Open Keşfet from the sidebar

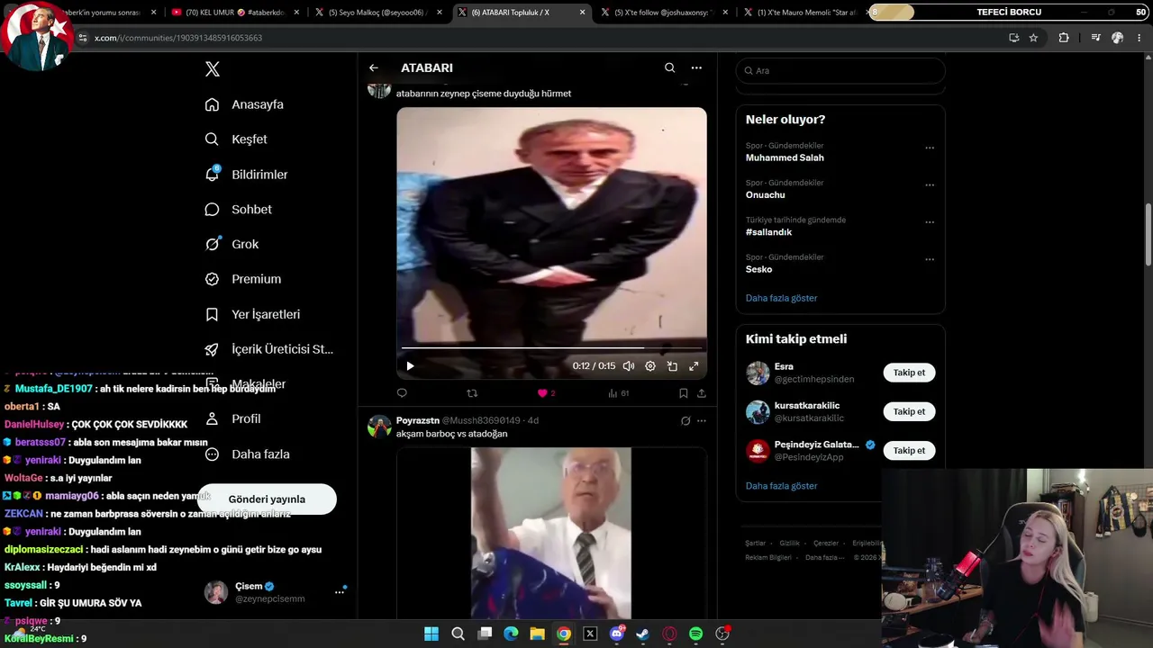pos(236,139)
